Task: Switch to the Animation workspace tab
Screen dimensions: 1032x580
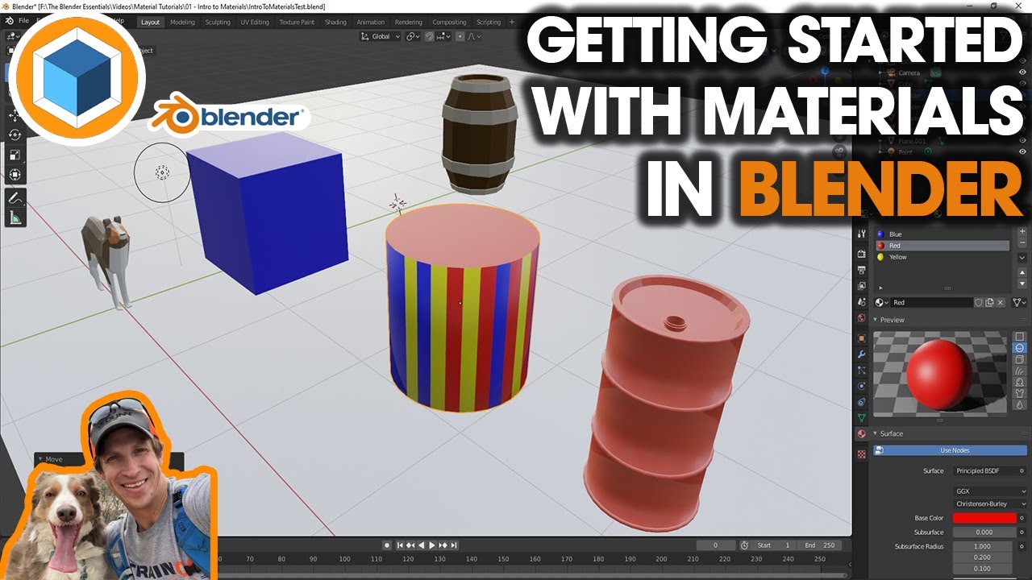Action: (x=371, y=23)
